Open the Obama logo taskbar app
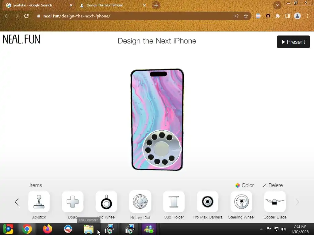 click(68, 229)
